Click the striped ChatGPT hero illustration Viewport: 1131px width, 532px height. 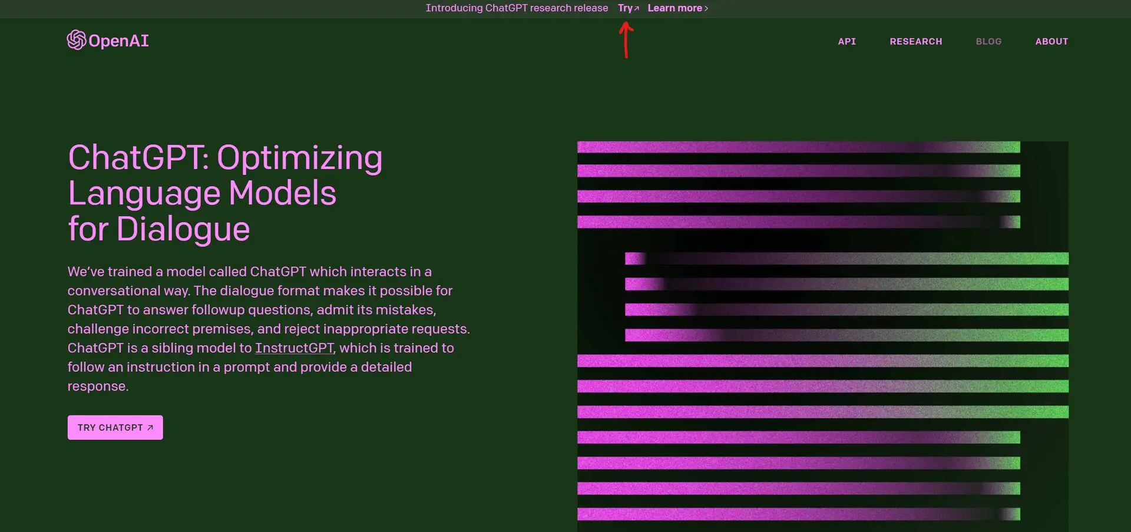coord(823,336)
